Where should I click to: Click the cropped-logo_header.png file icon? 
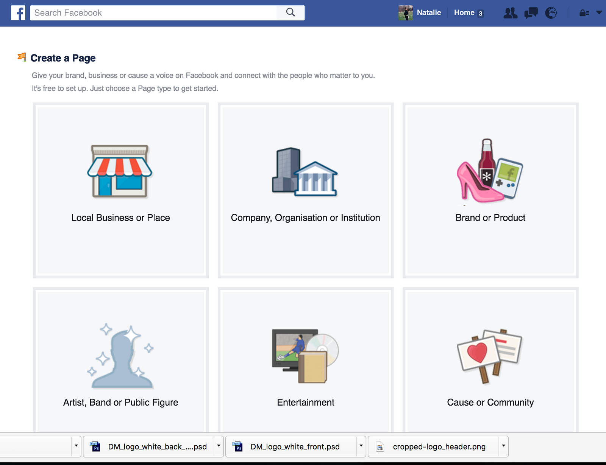380,447
